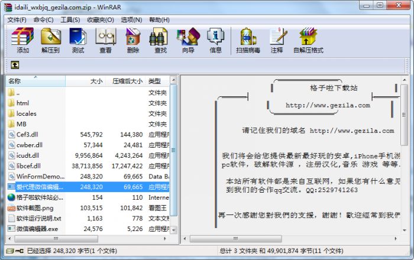Click the 144,380 compressed size value

(131, 135)
